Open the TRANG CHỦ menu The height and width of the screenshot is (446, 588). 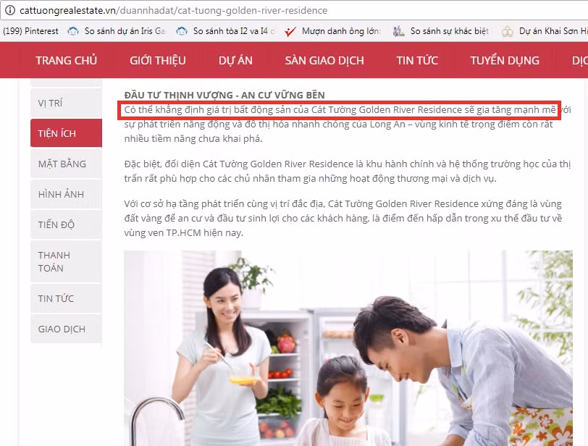[66, 60]
